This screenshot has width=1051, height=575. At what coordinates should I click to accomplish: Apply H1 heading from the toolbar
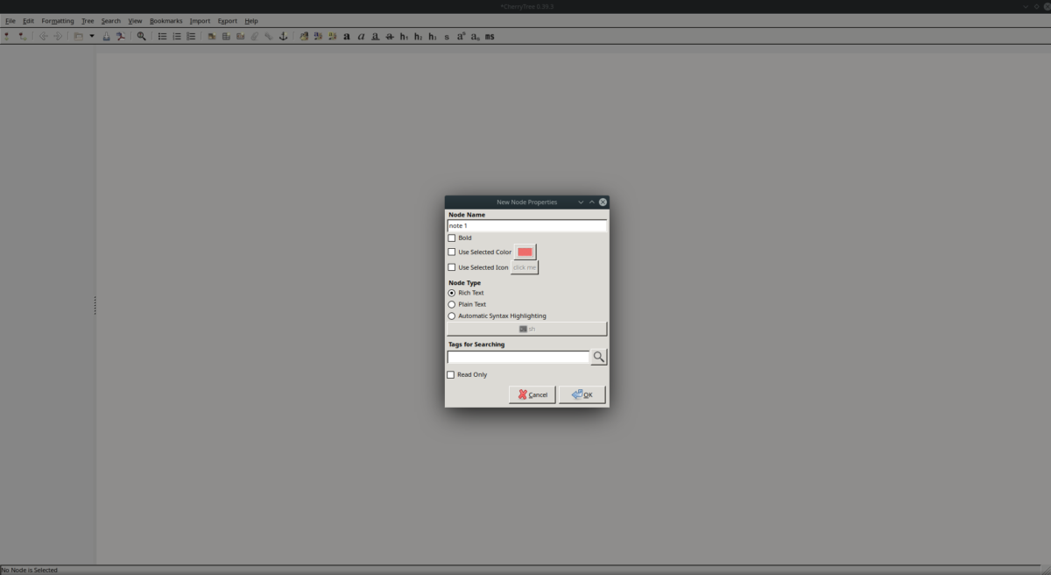[x=403, y=36]
